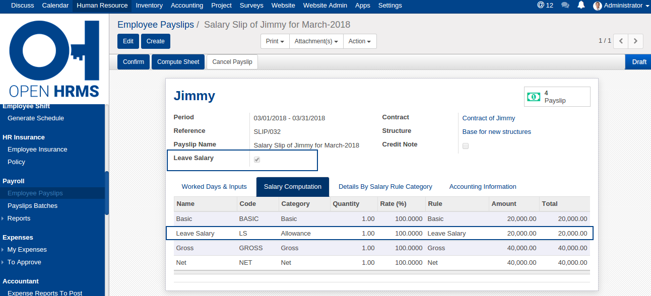Click the sidebar vertical scrollbar

[106, 193]
